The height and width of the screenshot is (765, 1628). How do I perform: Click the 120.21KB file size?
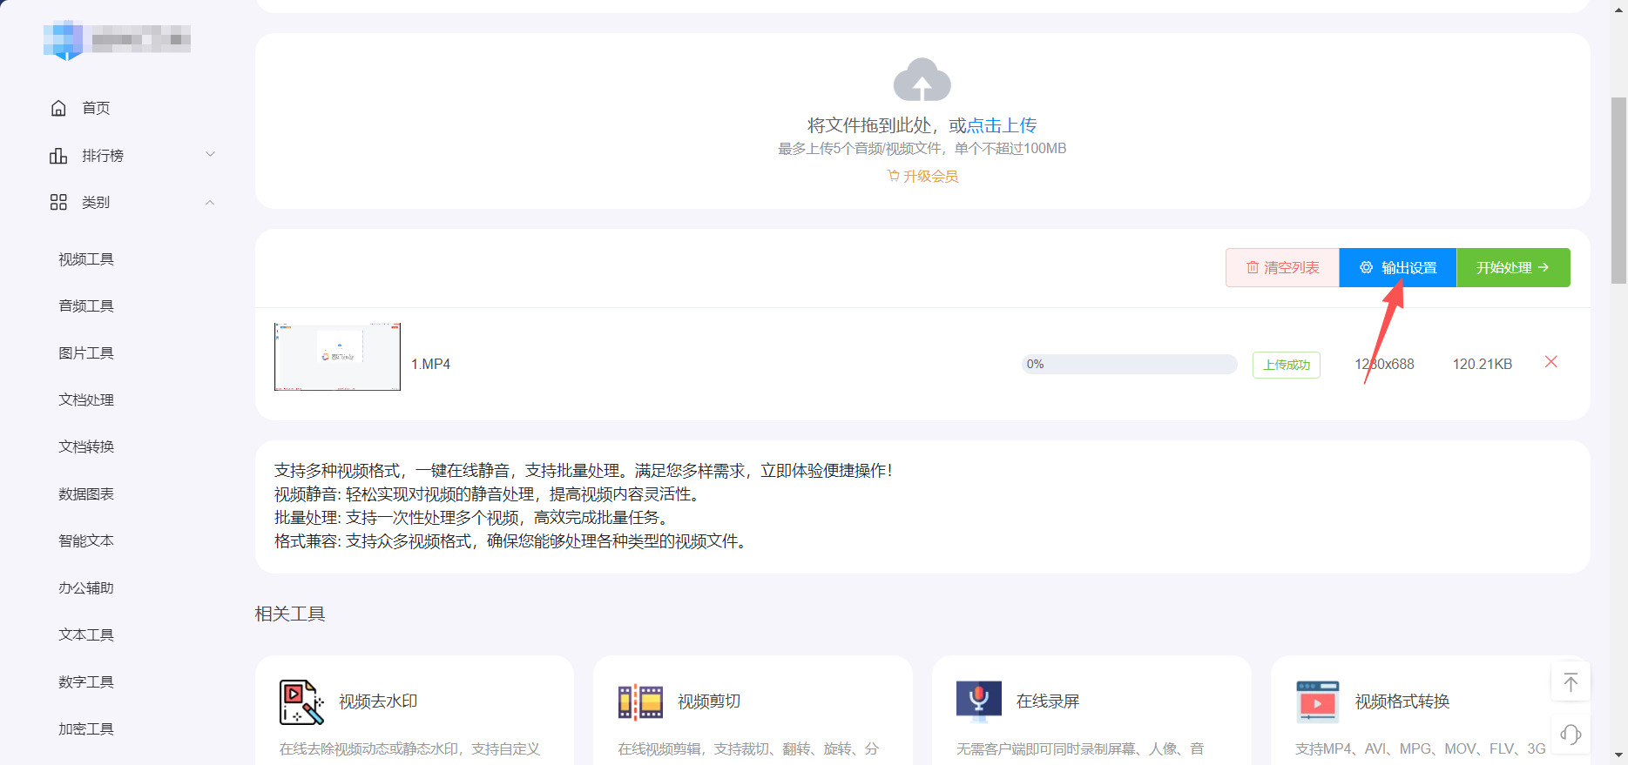1483,364
